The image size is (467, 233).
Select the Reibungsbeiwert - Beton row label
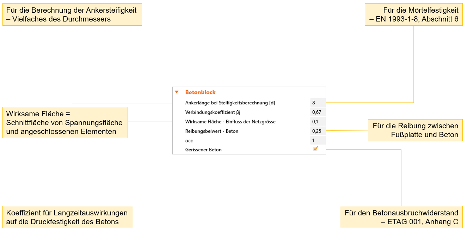(x=211, y=131)
